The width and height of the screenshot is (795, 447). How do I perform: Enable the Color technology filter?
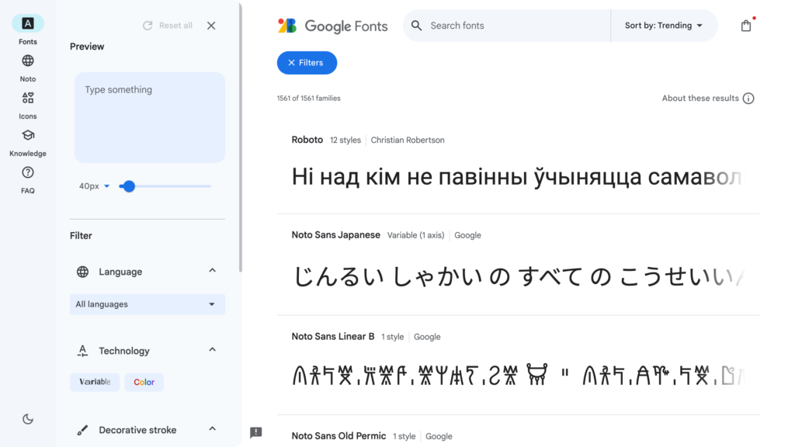click(x=144, y=382)
